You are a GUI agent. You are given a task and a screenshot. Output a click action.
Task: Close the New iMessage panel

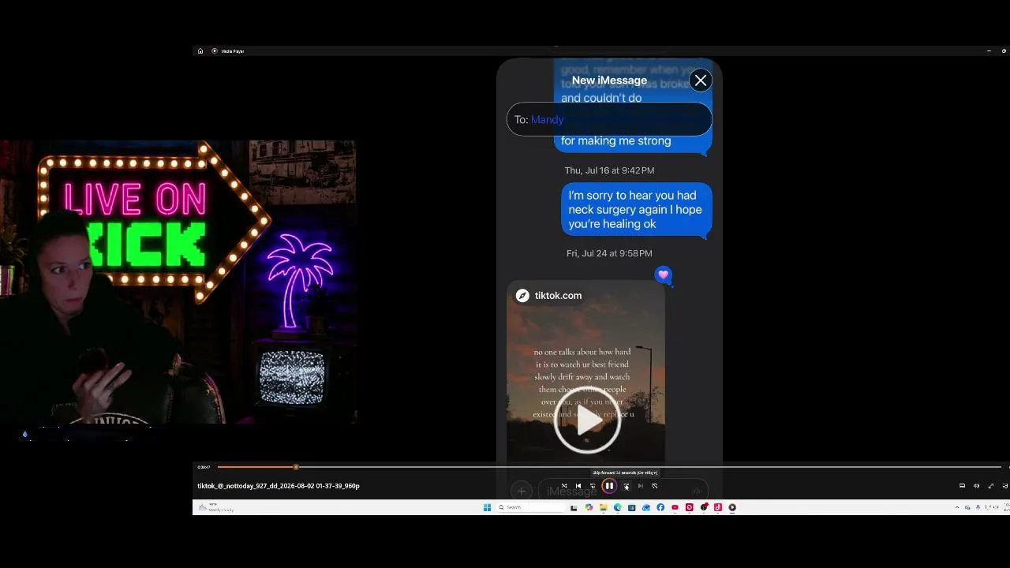coord(701,80)
